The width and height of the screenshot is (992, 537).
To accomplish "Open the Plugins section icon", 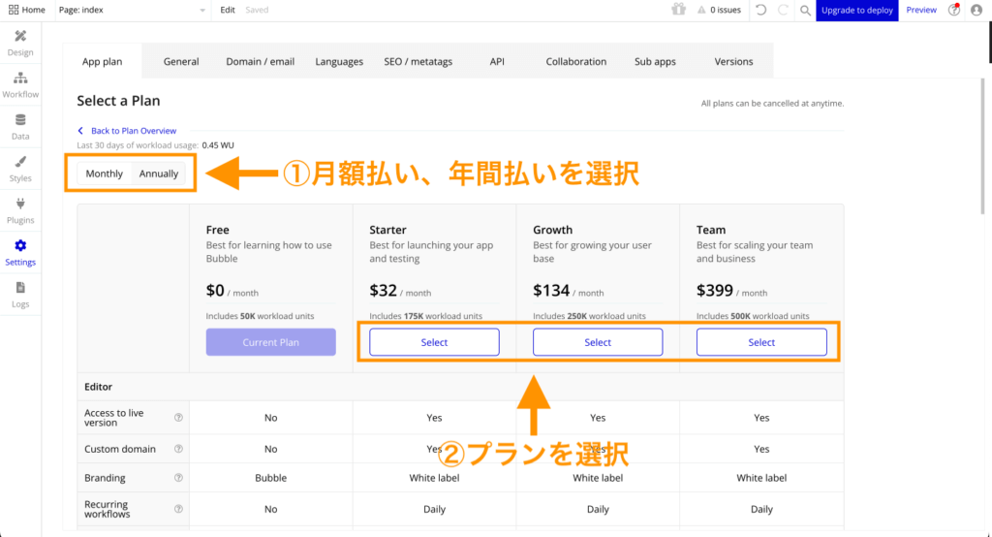I will [x=20, y=204].
